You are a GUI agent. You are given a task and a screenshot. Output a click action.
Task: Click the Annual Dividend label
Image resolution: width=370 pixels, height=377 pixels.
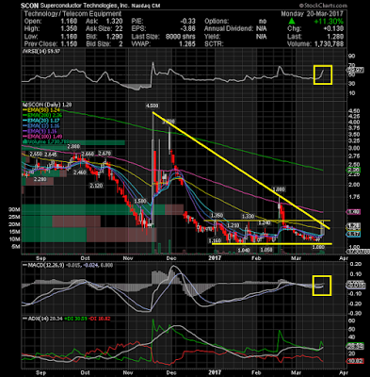point(229,29)
